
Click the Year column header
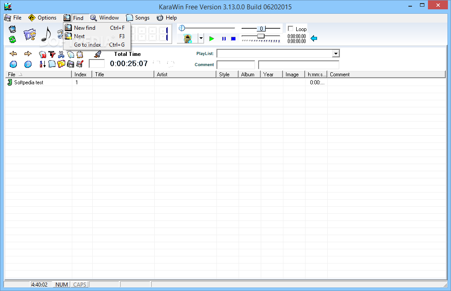pos(271,74)
